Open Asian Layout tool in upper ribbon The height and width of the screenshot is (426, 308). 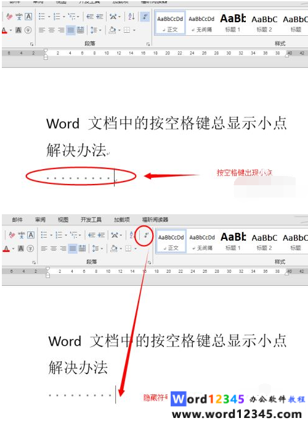[x=113, y=17]
